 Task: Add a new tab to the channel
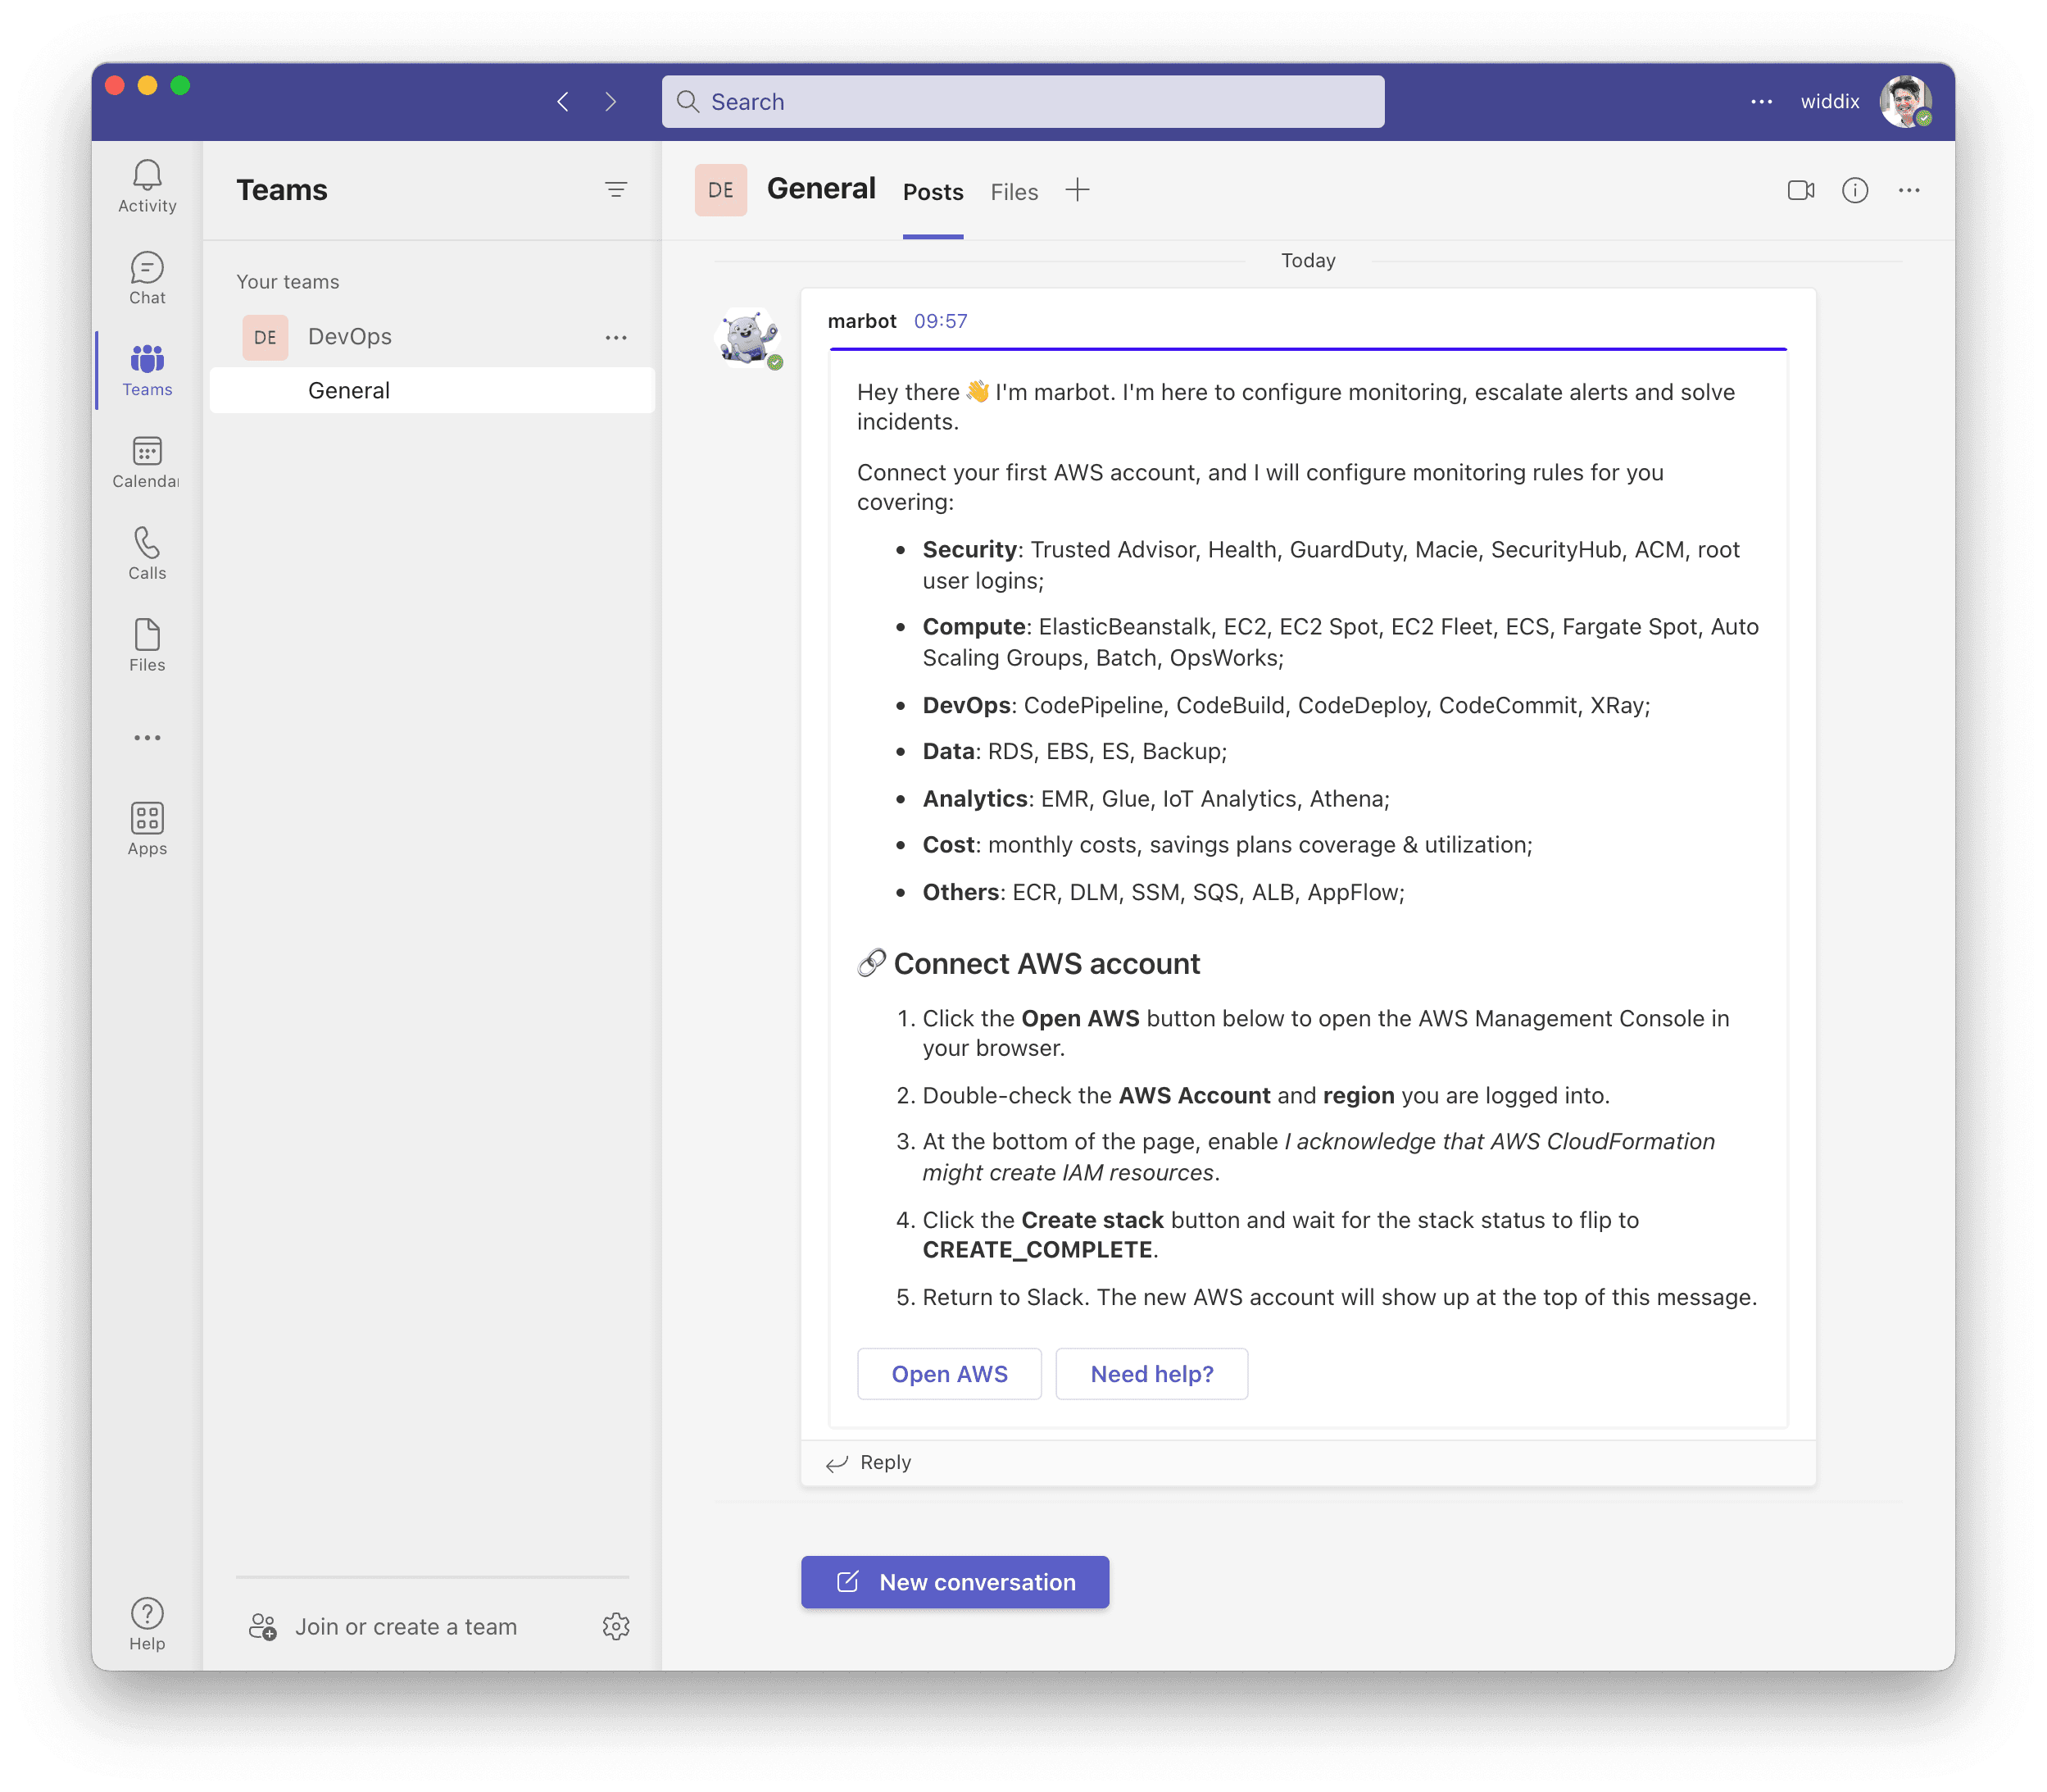pos(1078,190)
